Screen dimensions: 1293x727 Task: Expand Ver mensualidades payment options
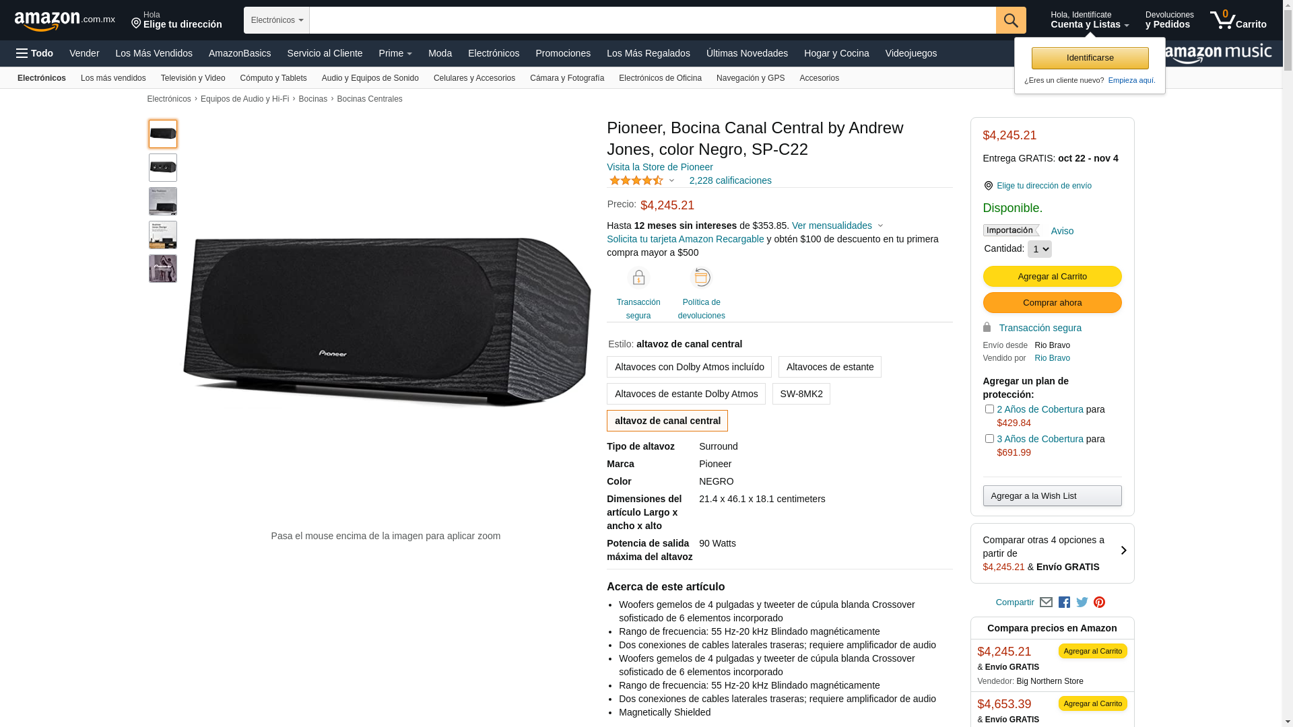click(837, 226)
